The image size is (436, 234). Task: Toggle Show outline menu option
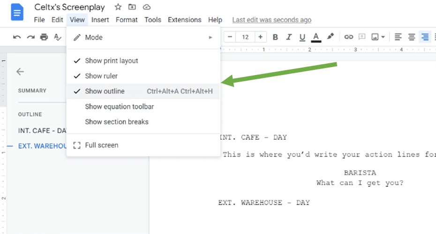[x=105, y=91]
